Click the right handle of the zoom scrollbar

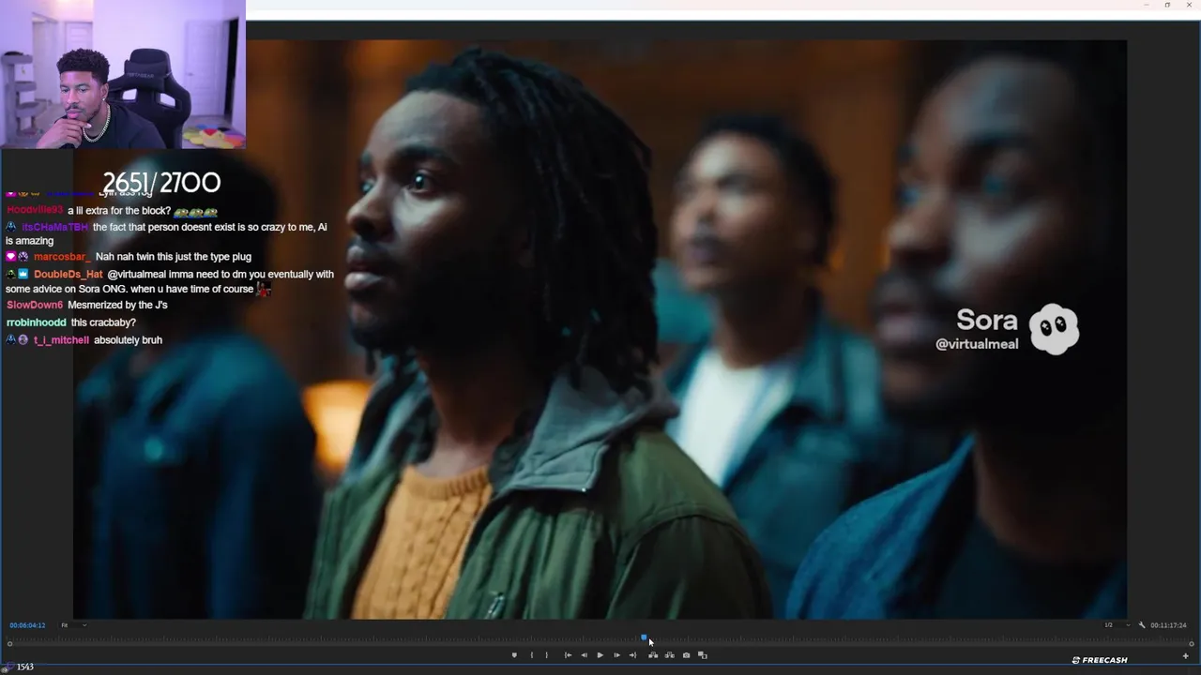point(1191,644)
